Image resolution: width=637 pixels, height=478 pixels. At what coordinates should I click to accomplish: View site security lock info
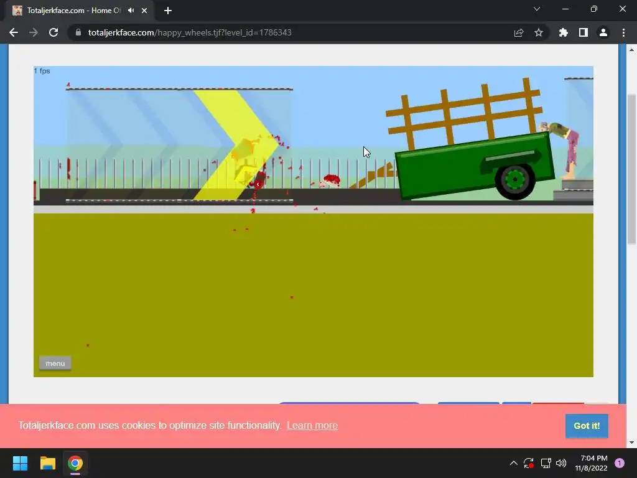pyautogui.click(x=78, y=32)
